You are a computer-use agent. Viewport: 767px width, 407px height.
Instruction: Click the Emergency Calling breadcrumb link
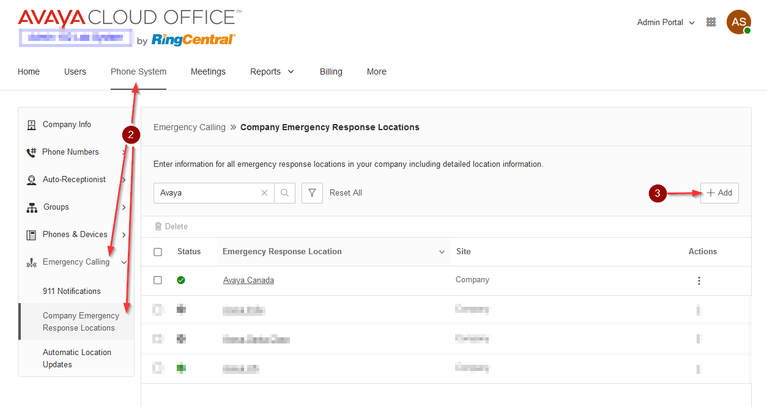pos(190,127)
